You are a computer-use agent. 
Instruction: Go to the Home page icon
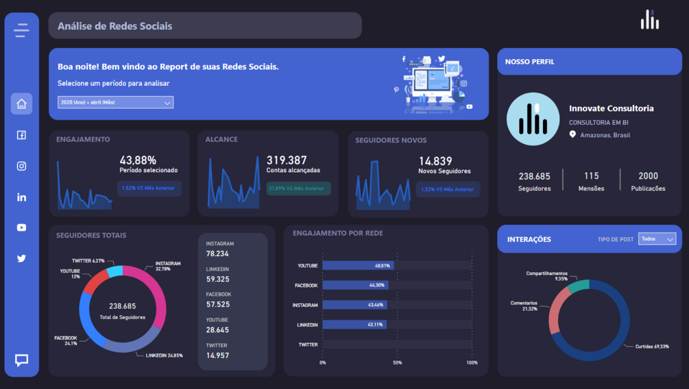pyautogui.click(x=21, y=104)
